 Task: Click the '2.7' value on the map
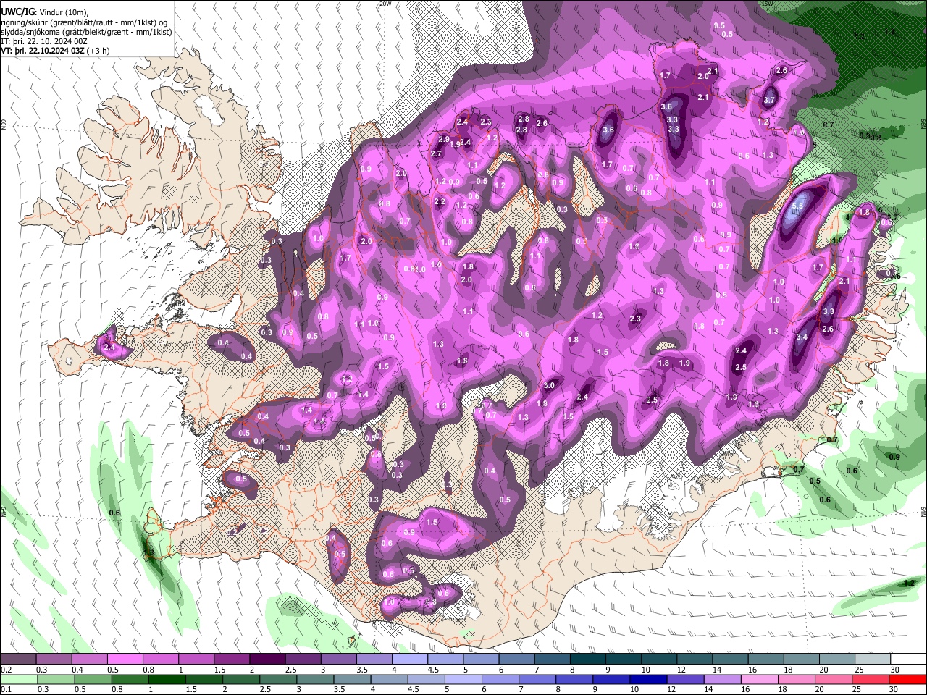436,154
